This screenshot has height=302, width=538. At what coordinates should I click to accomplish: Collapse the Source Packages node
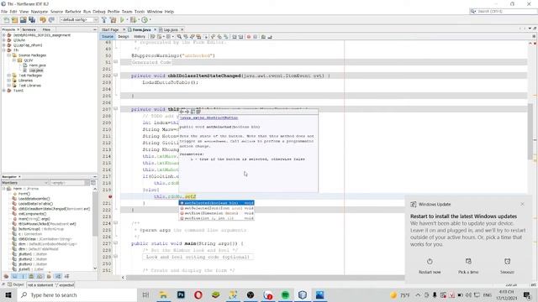pos(9,55)
